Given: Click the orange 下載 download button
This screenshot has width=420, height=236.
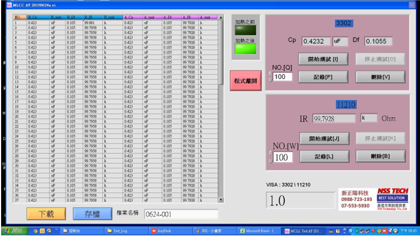Looking at the screenshot, I should click(46, 214).
